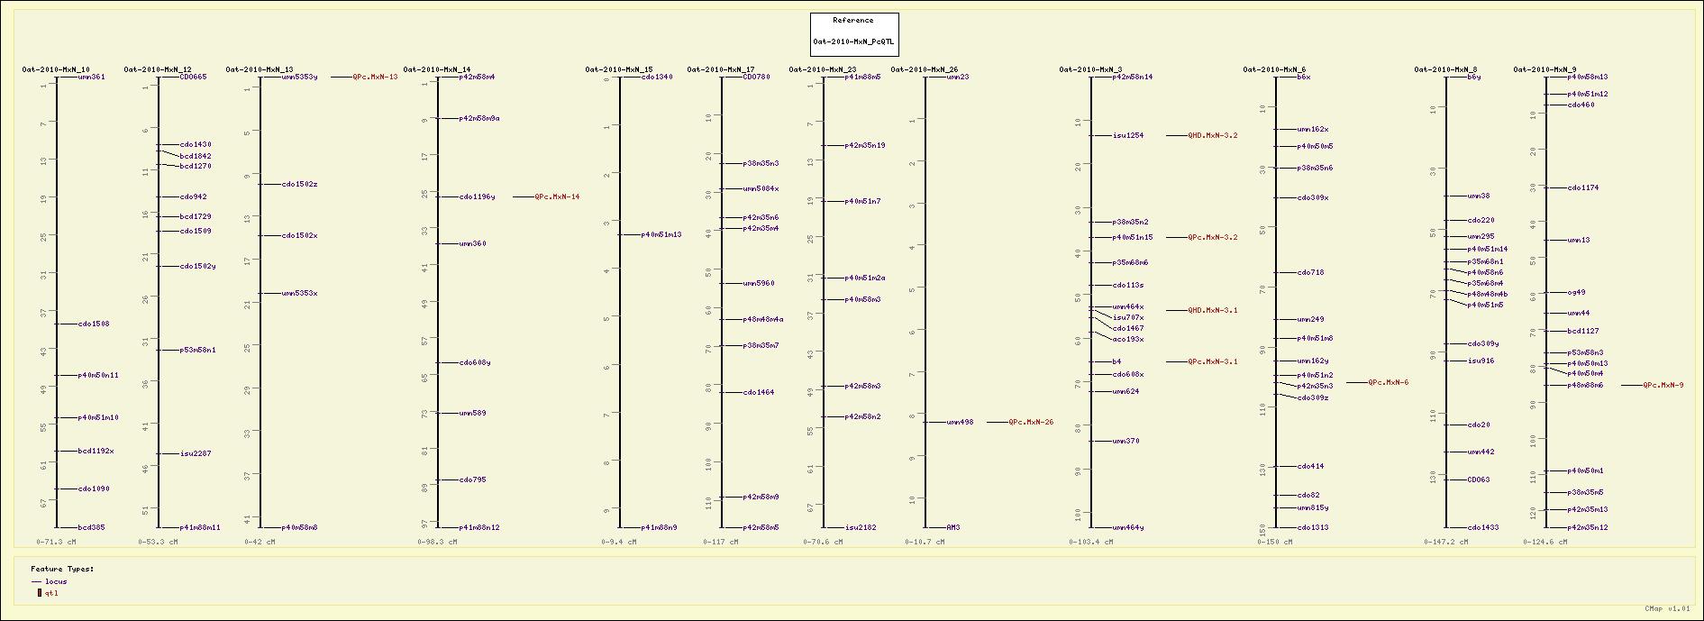Open the QPc.MxN-13 QTL feature
This screenshot has height=621, width=1704.
[374, 78]
